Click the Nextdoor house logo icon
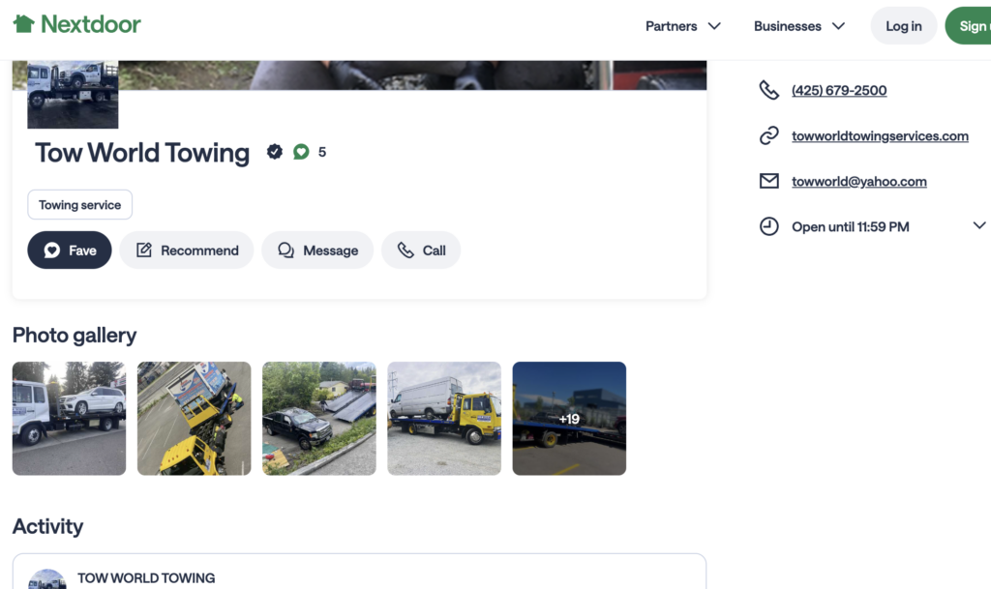The height and width of the screenshot is (589, 991). 24,24
